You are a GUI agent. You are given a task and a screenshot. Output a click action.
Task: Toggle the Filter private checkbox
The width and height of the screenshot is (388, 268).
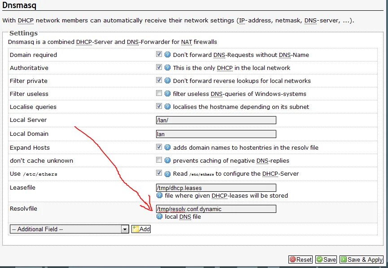pos(159,80)
